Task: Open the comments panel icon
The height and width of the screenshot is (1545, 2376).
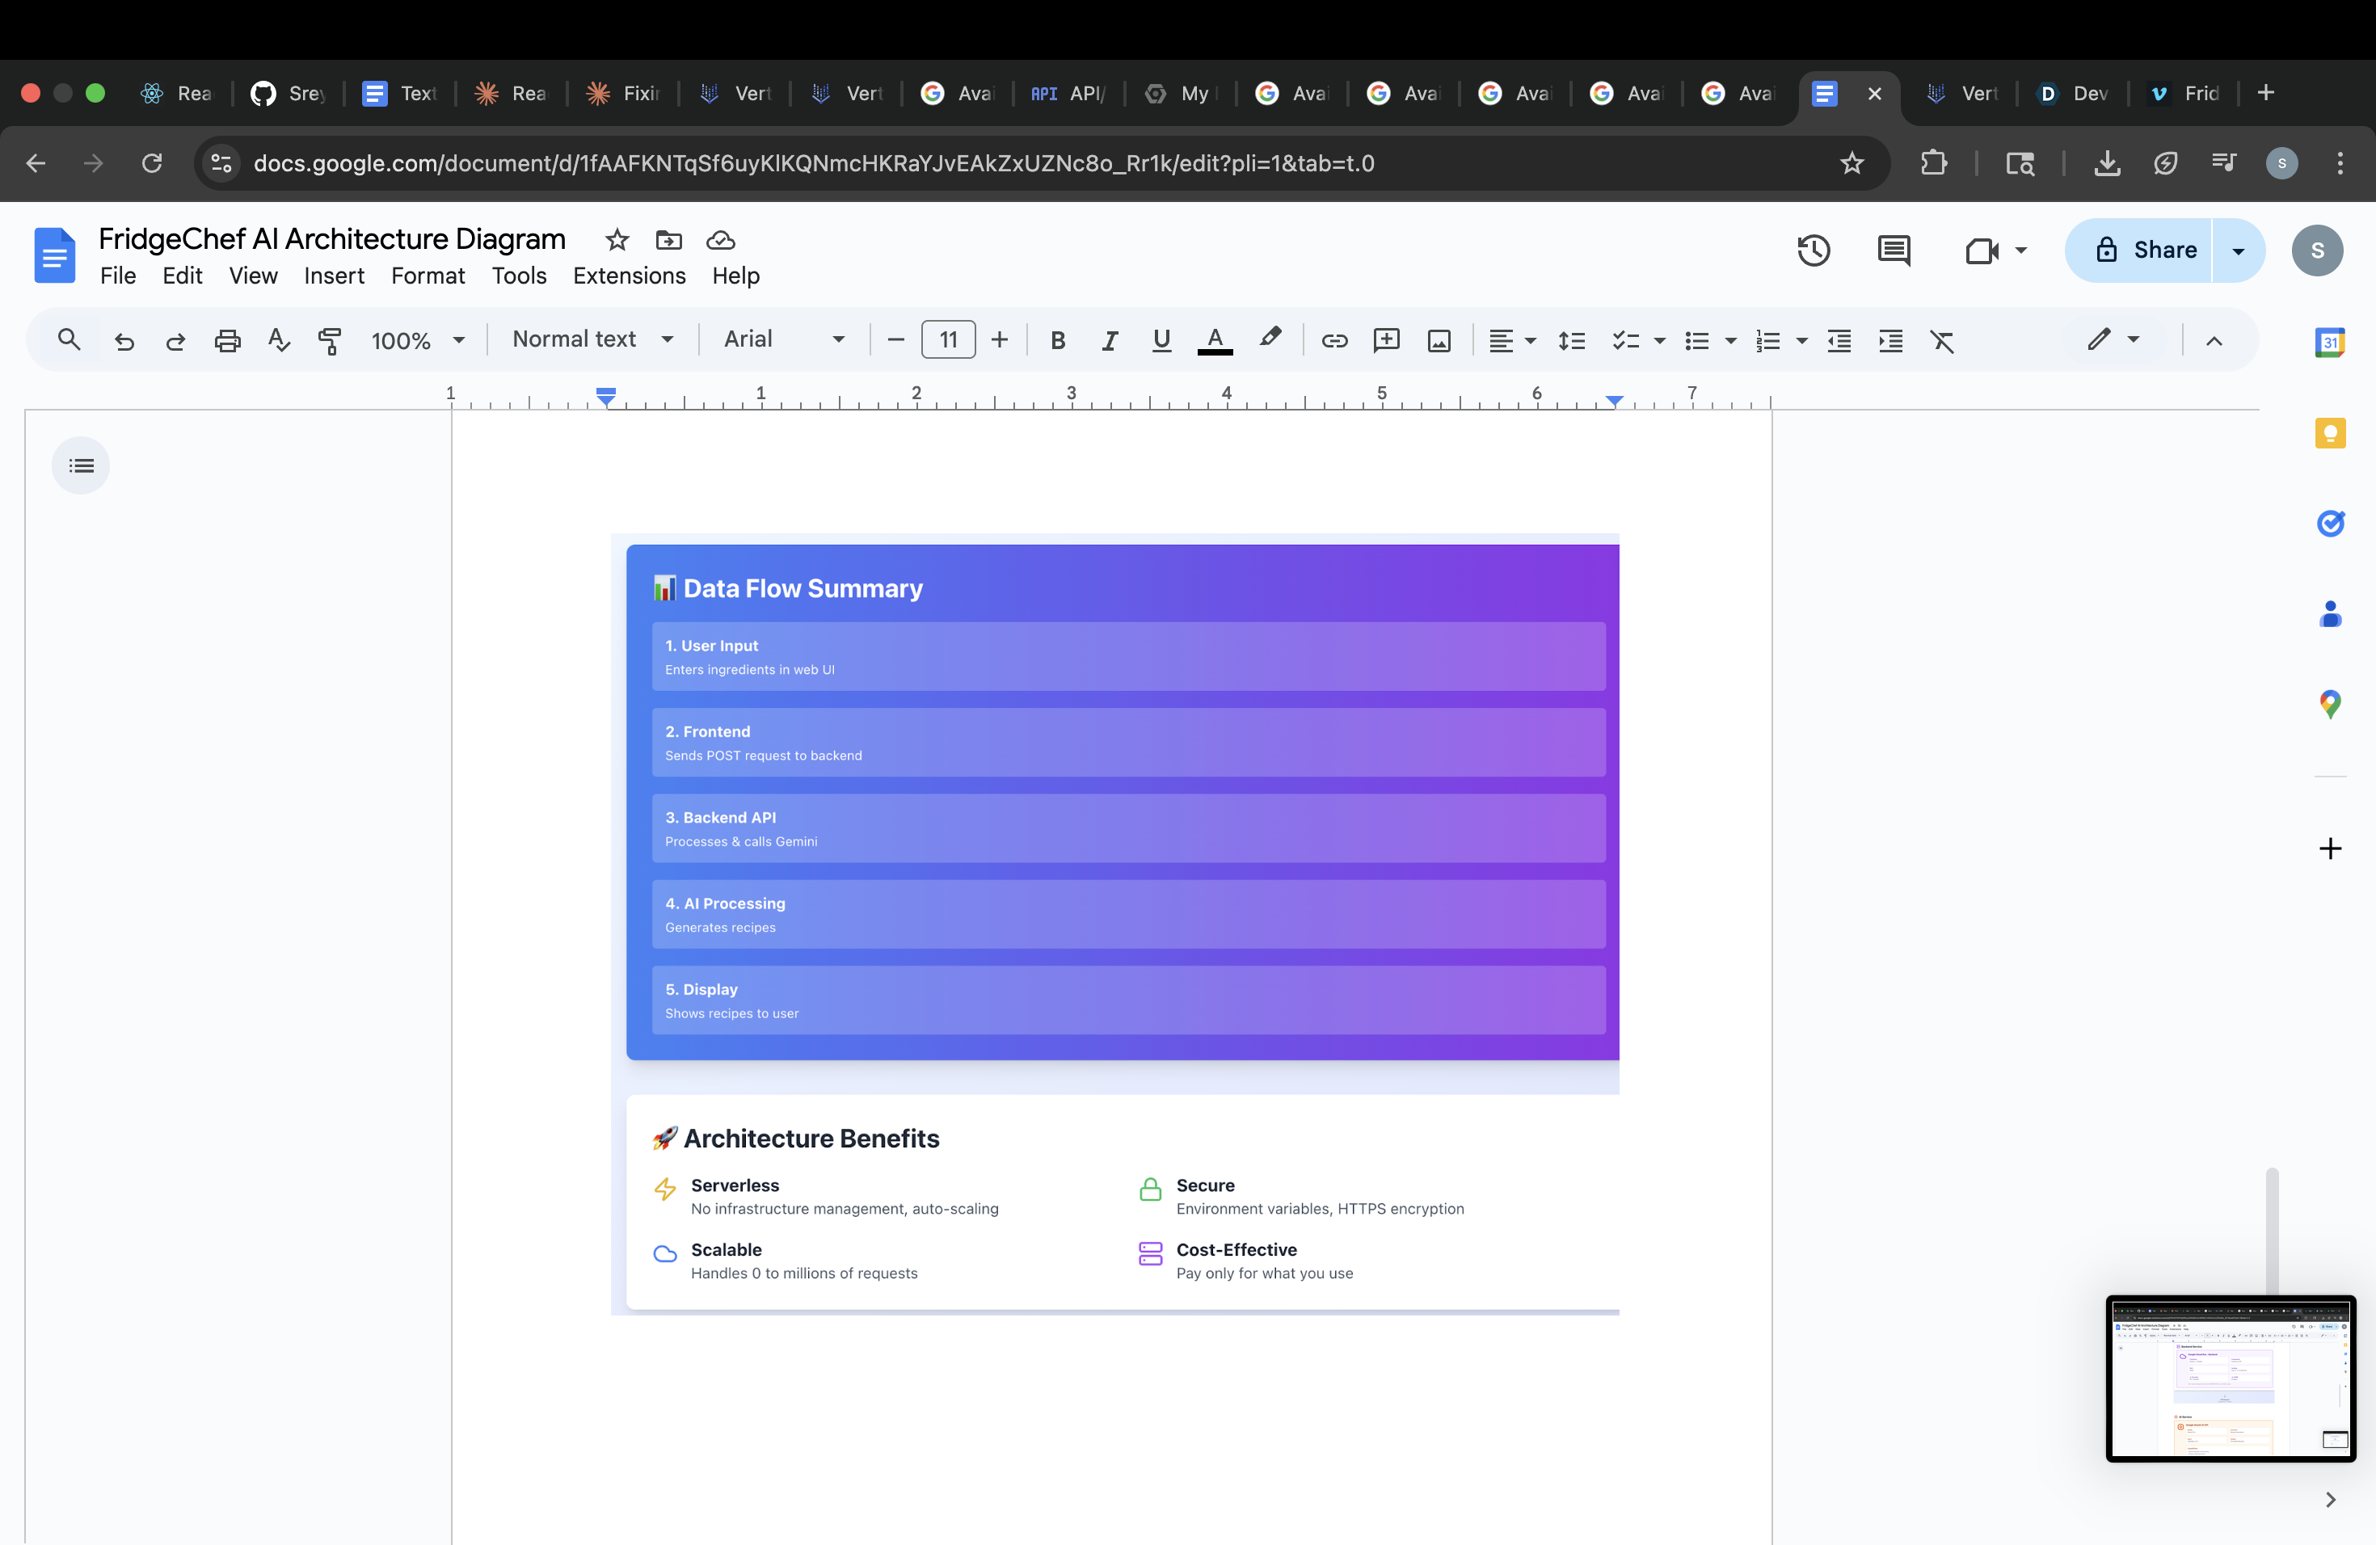Action: [1893, 250]
